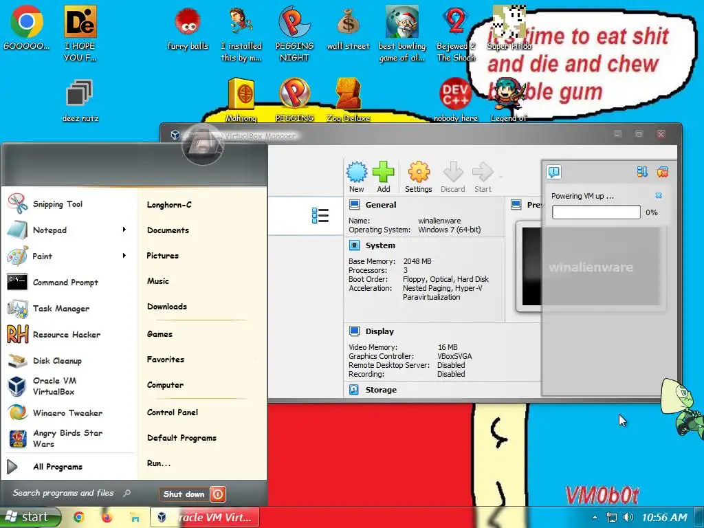Open Music from Start menu
This screenshot has width=704, height=528.
[x=158, y=281]
